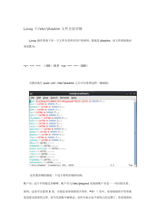
Task: Open the Terminal menu
Action: tap(64, 98)
